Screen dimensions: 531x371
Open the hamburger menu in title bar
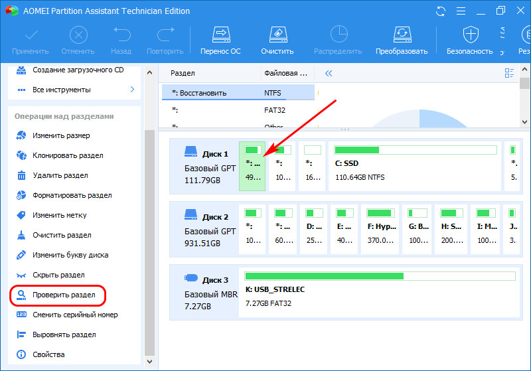(461, 11)
